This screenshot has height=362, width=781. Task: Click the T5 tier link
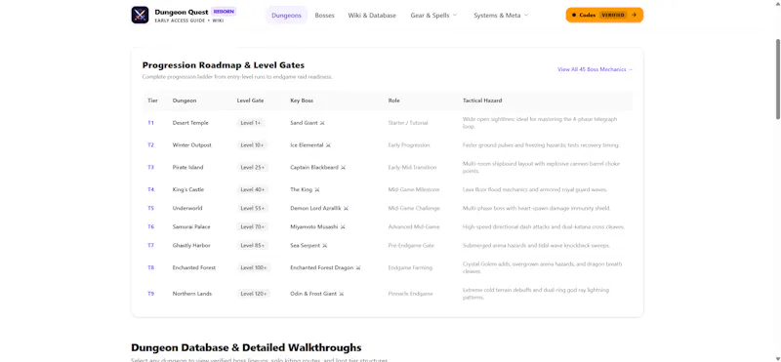[150, 208]
